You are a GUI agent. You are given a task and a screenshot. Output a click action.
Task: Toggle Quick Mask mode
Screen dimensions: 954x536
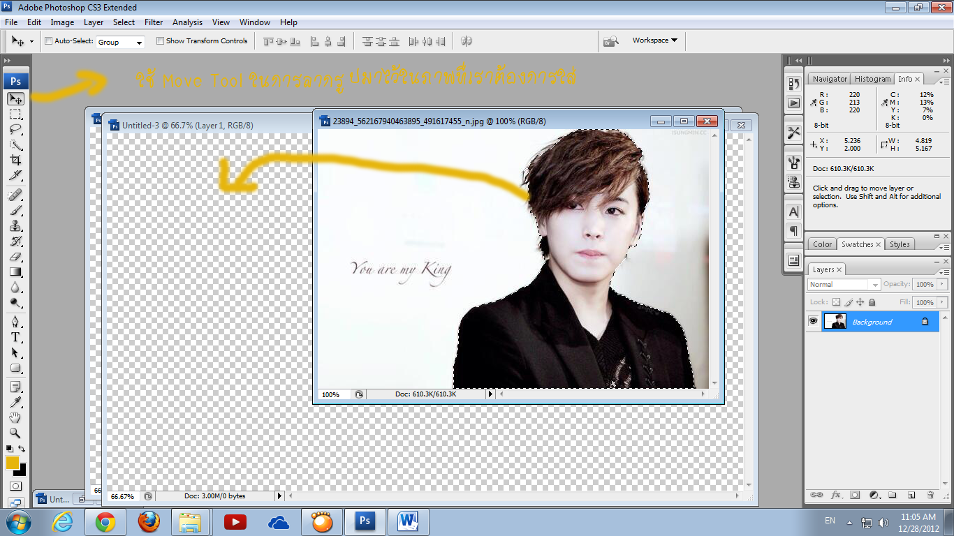[15, 486]
